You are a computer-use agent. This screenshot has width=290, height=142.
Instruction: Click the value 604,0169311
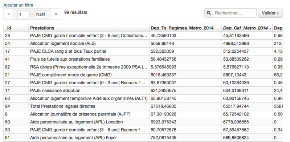pyautogui.click(x=236, y=91)
